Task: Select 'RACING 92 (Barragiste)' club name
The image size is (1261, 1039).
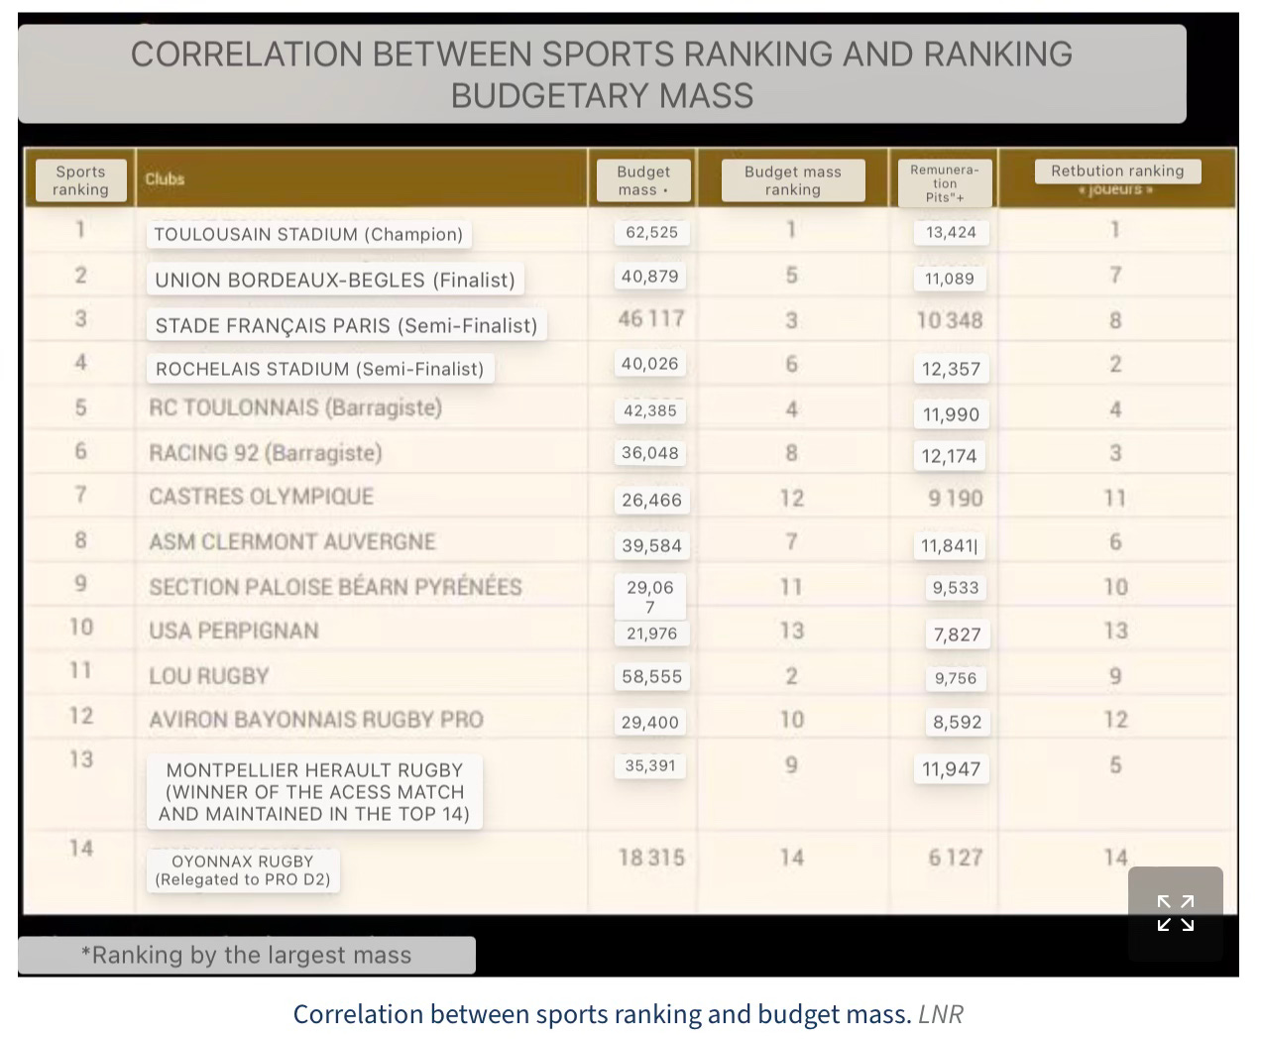Action: click(266, 453)
